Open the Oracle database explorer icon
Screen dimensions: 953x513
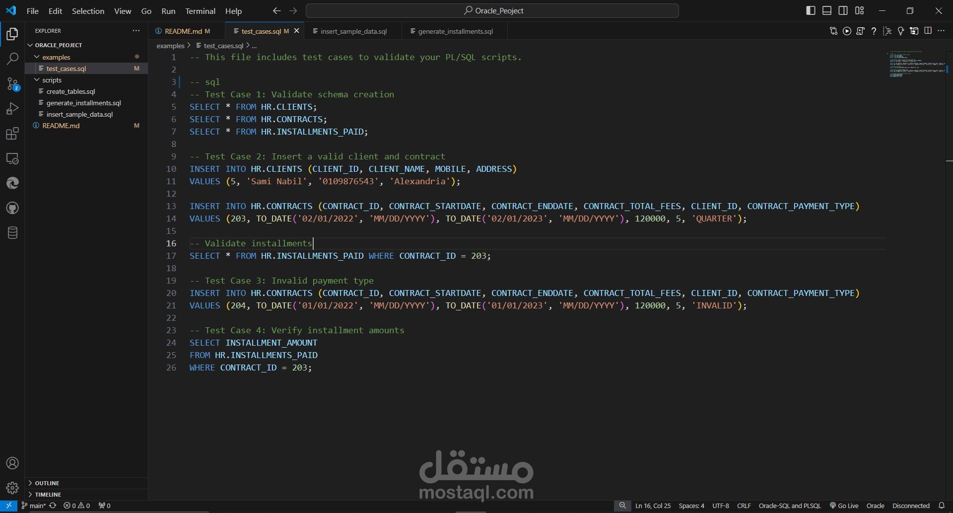point(12,232)
